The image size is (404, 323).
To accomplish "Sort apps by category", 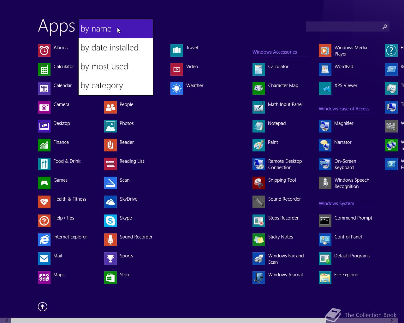I will (x=116, y=85).
